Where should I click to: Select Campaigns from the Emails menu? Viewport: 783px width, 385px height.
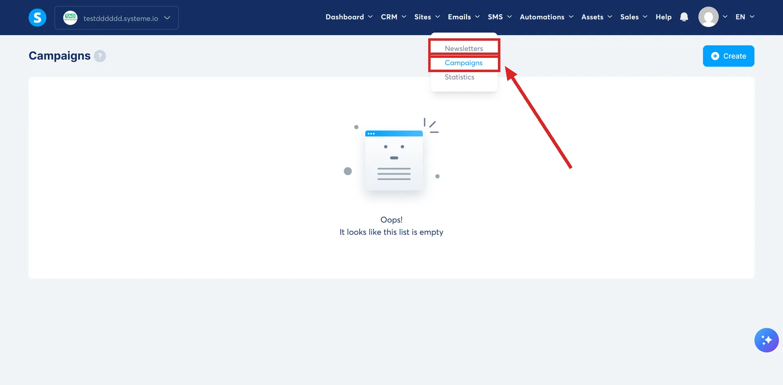coord(464,63)
